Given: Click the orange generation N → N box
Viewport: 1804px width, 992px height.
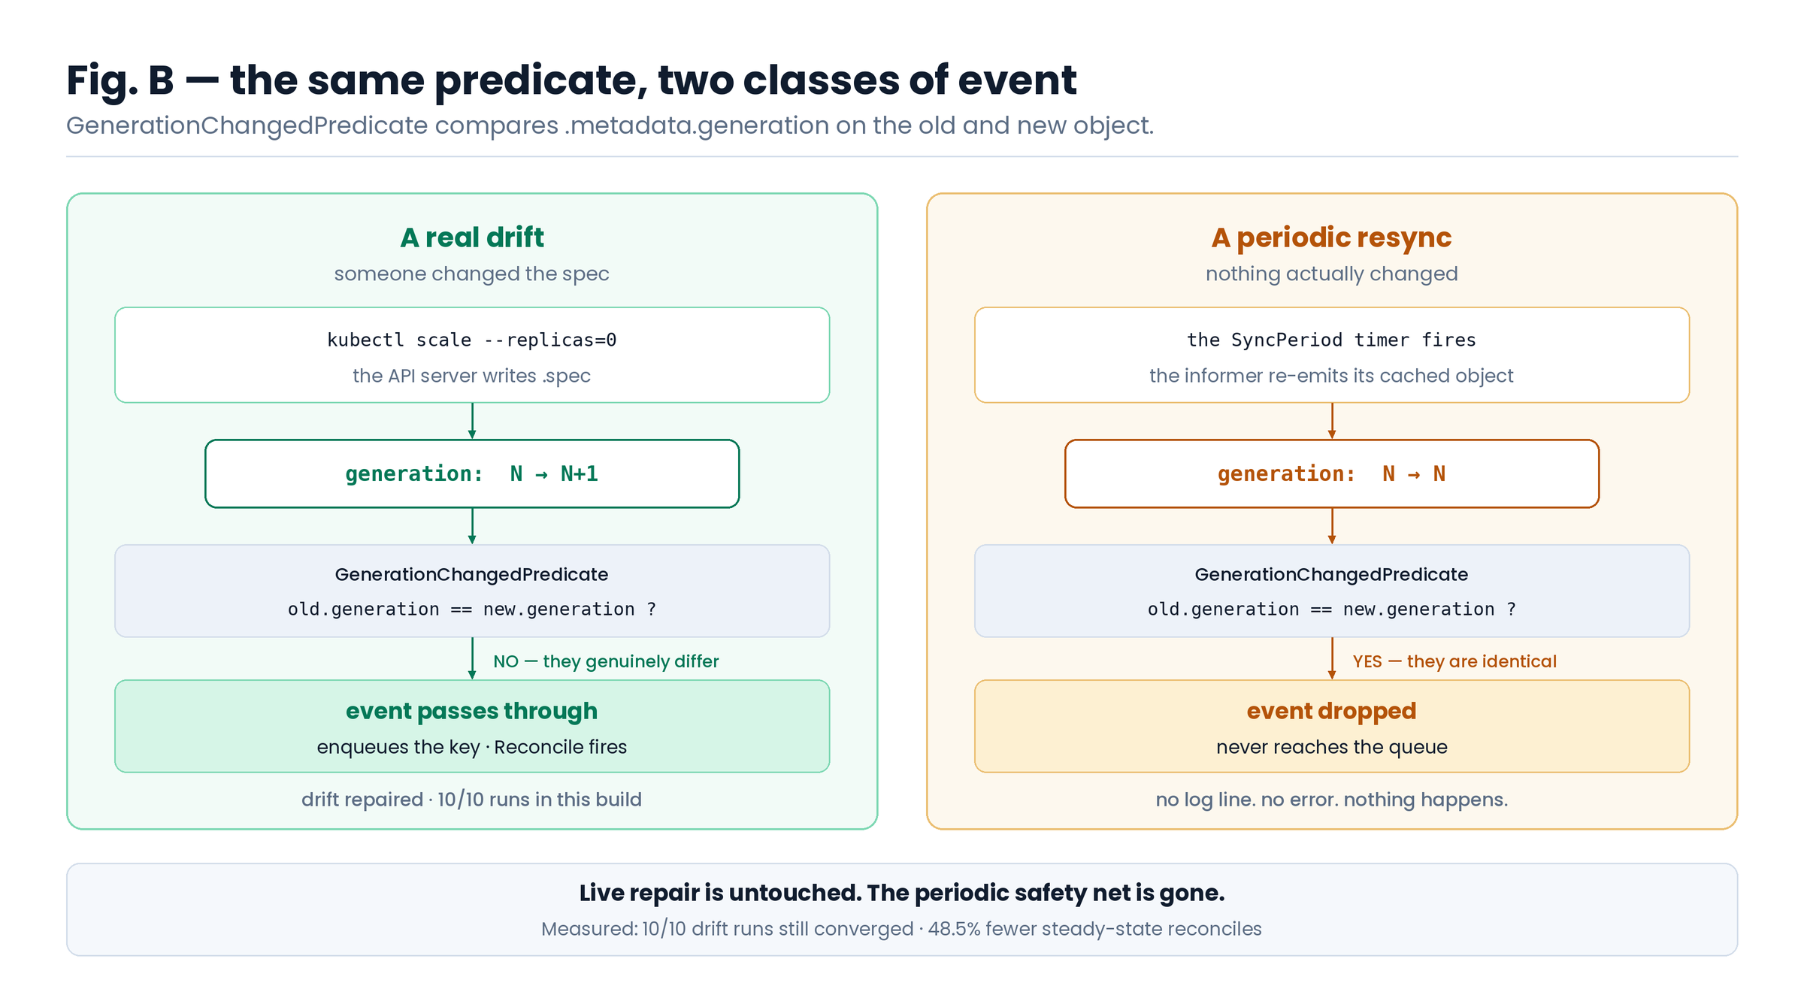Looking at the screenshot, I should tap(1332, 473).
